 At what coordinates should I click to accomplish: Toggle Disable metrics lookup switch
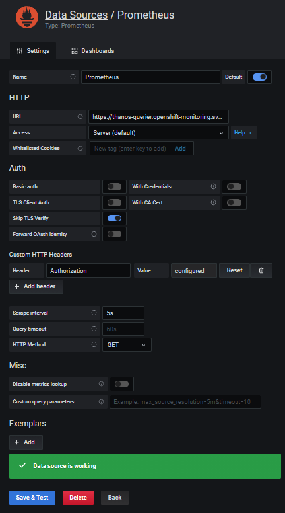[122, 384]
